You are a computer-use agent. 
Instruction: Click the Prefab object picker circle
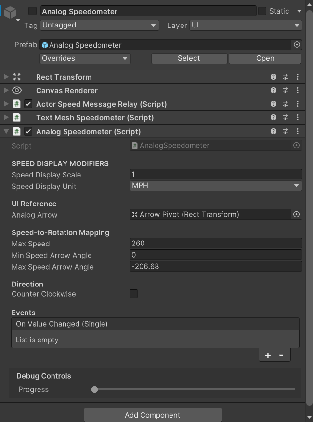pos(297,45)
